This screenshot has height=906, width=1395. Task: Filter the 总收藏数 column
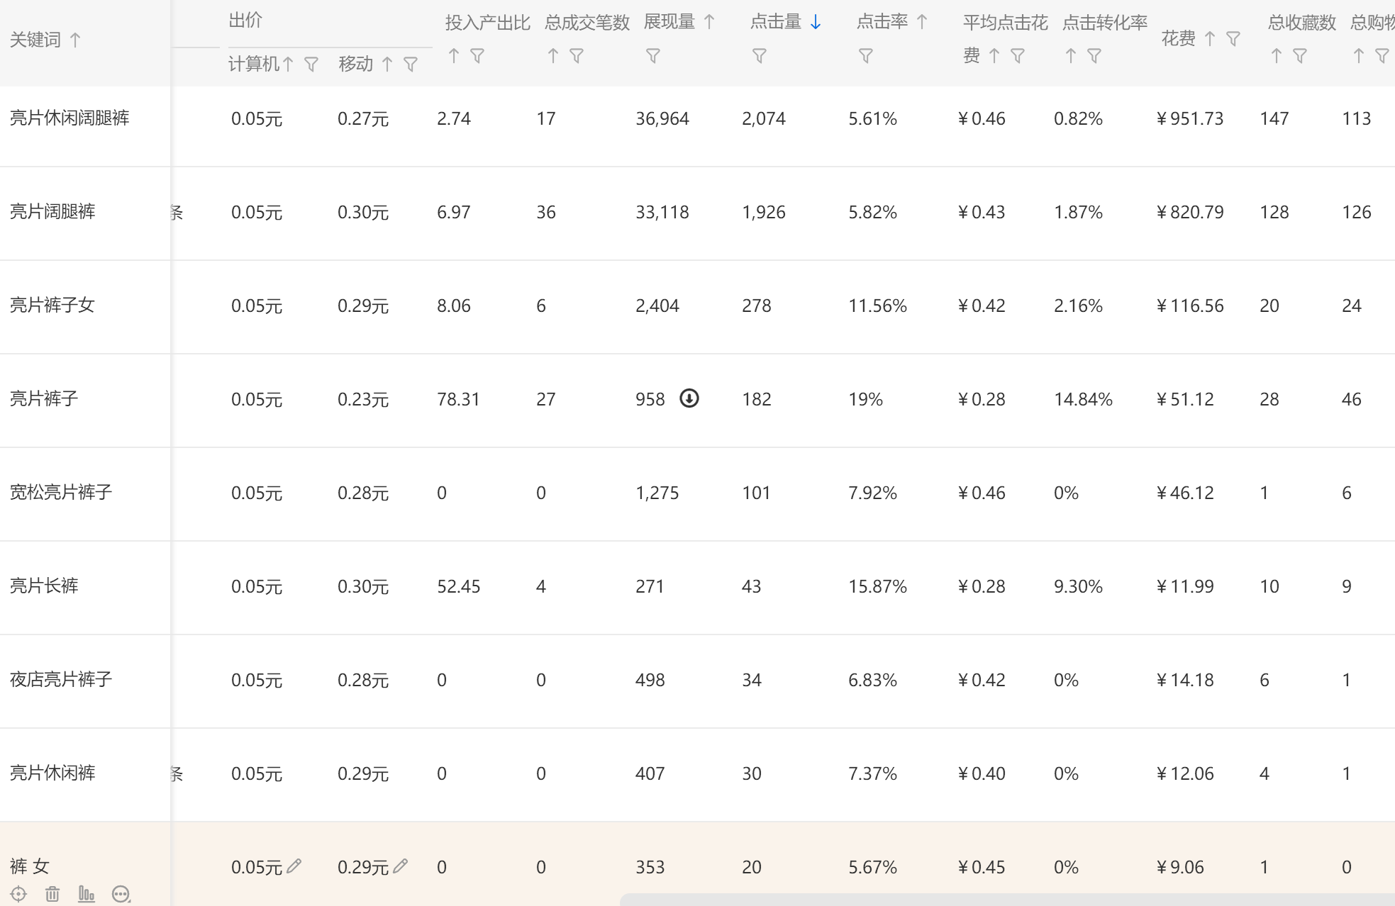point(1300,55)
